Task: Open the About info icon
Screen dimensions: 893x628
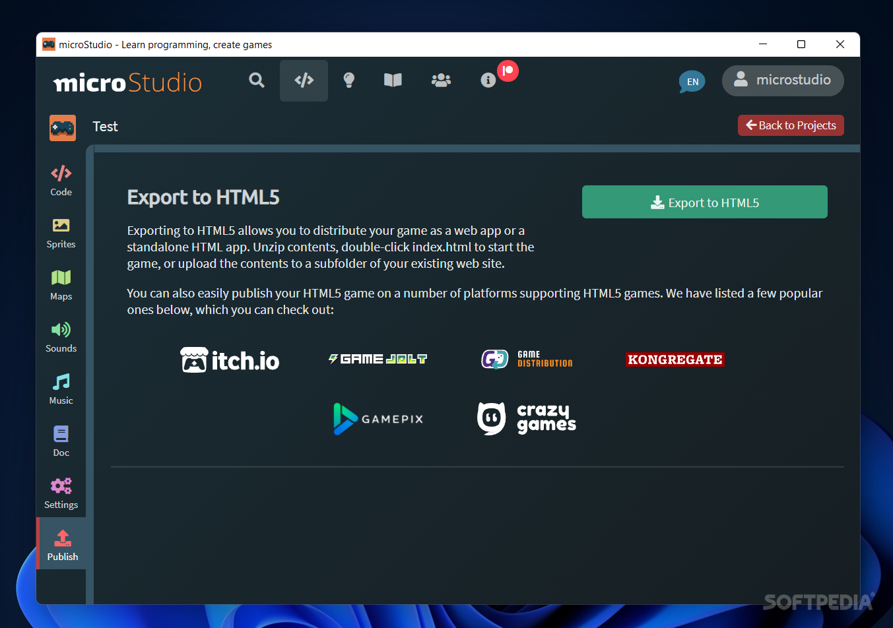Action: click(x=488, y=80)
